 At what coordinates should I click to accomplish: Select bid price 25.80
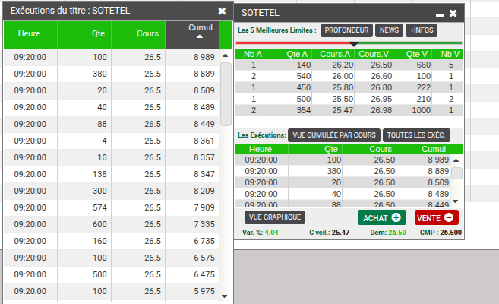(x=343, y=87)
